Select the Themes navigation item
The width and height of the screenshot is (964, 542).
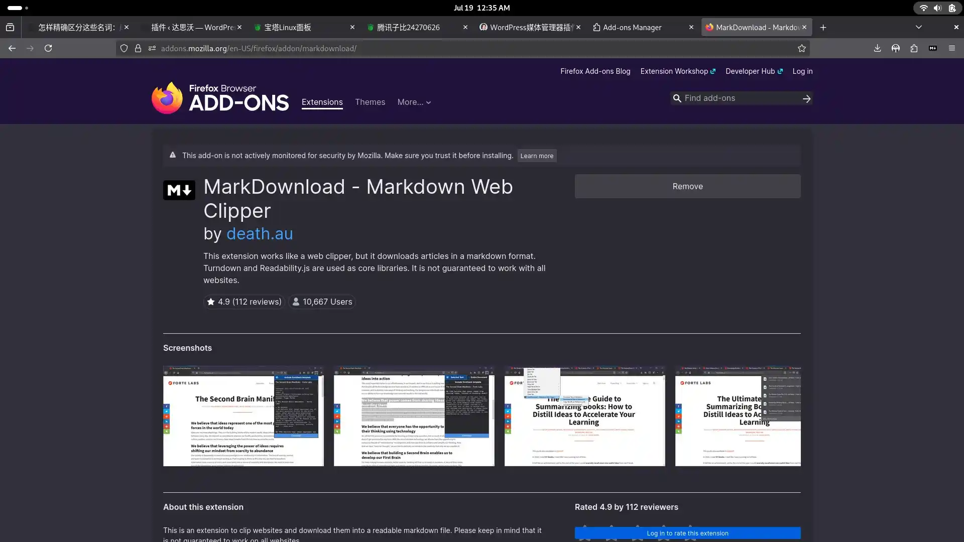tap(370, 102)
